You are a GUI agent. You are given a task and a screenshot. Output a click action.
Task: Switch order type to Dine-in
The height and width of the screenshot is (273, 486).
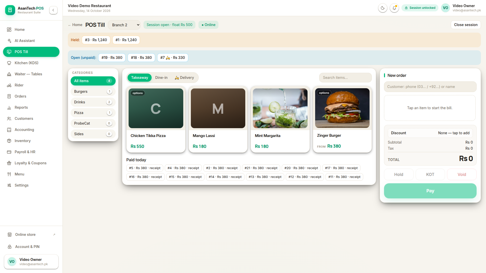click(x=161, y=78)
